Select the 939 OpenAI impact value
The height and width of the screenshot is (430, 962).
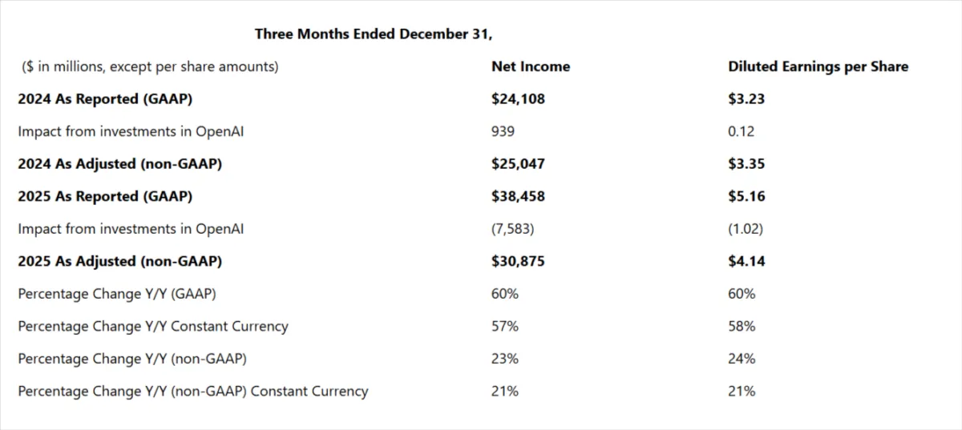[x=503, y=131]
